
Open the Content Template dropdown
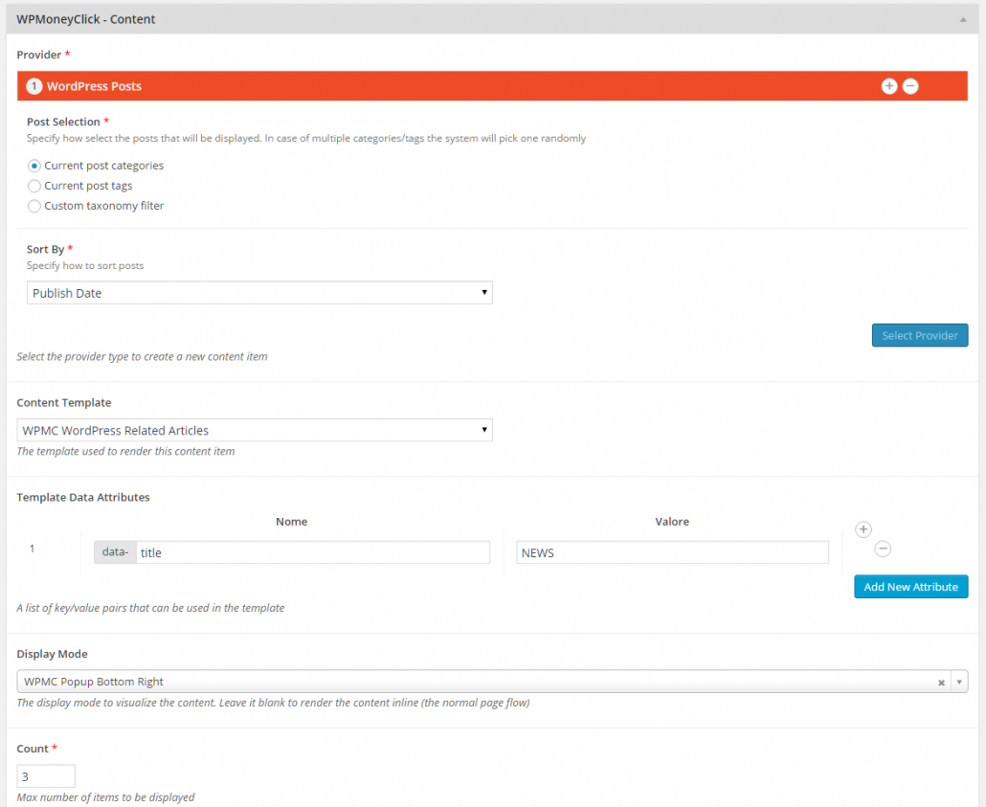pos(255,430)
